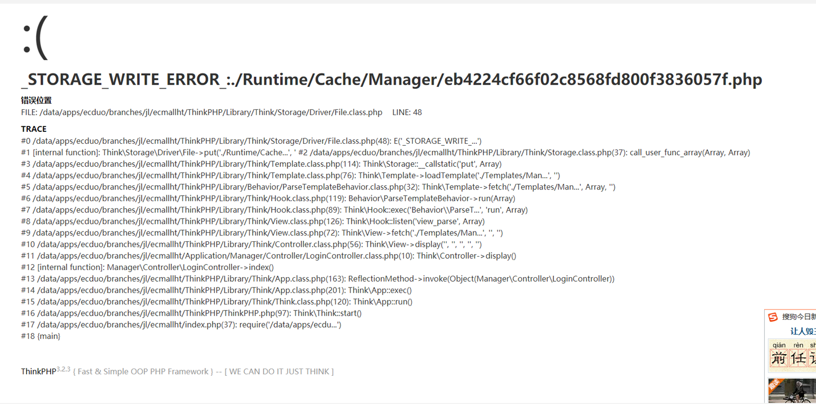
Task: Open the cyclist photo thumbnail
Action: coord(792,391)
